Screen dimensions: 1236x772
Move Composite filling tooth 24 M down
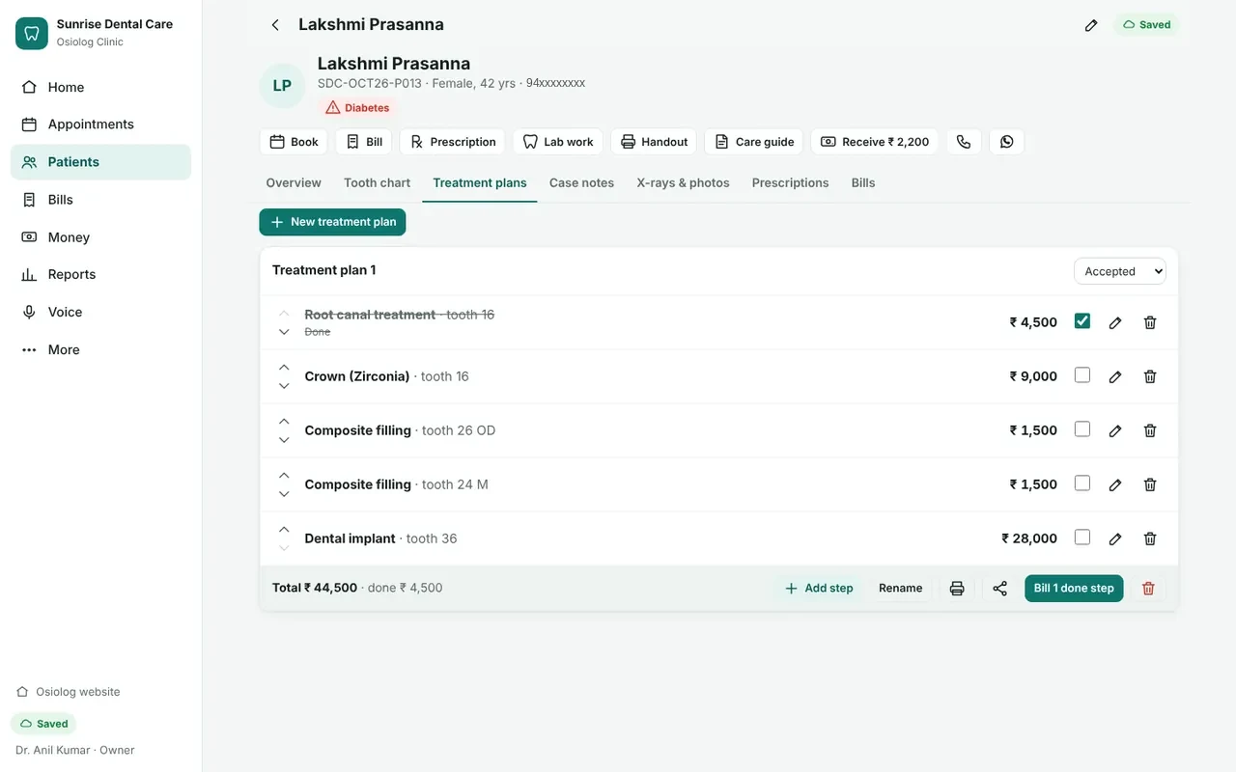point(284,494)
